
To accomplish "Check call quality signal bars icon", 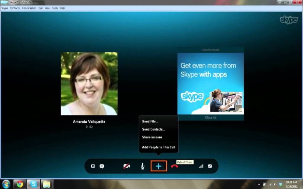I will (x=201, y=166).
